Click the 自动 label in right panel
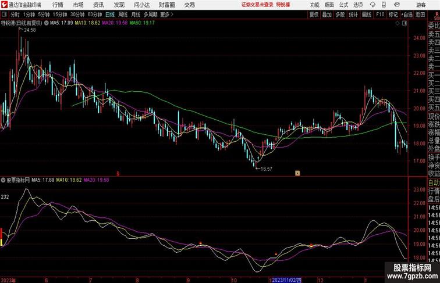The image size is (440, 283). (434, 182)
